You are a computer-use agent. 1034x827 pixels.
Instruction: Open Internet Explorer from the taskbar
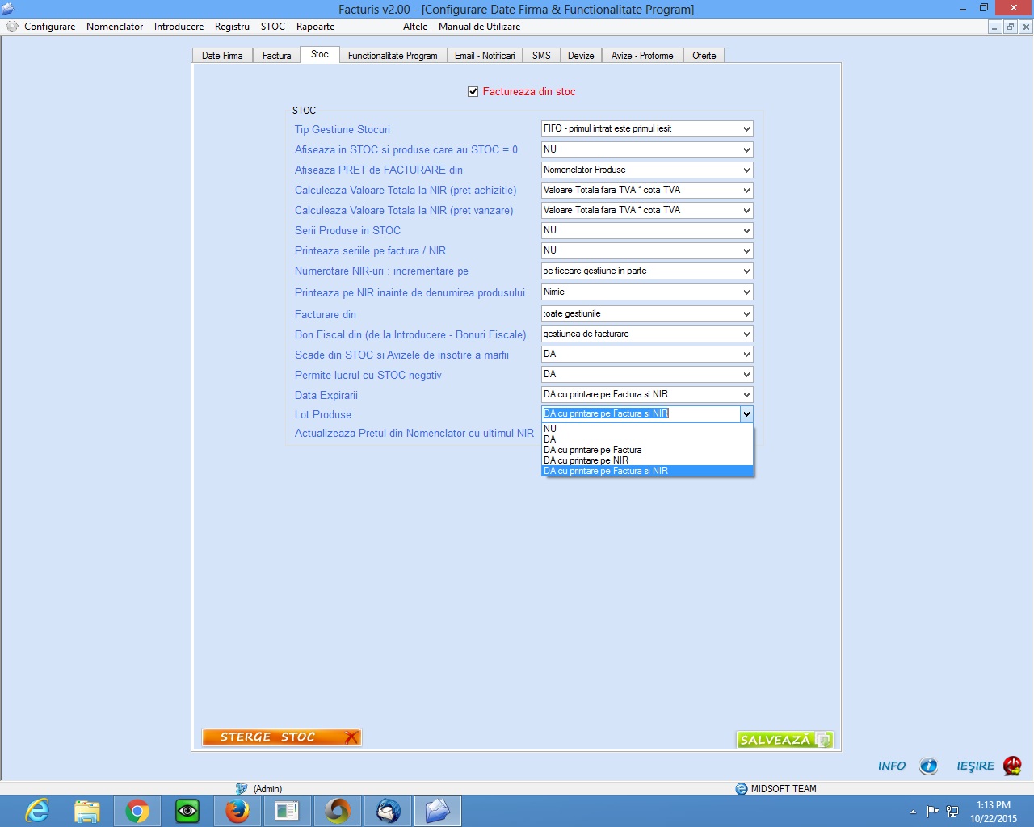[x=37, y=811]
